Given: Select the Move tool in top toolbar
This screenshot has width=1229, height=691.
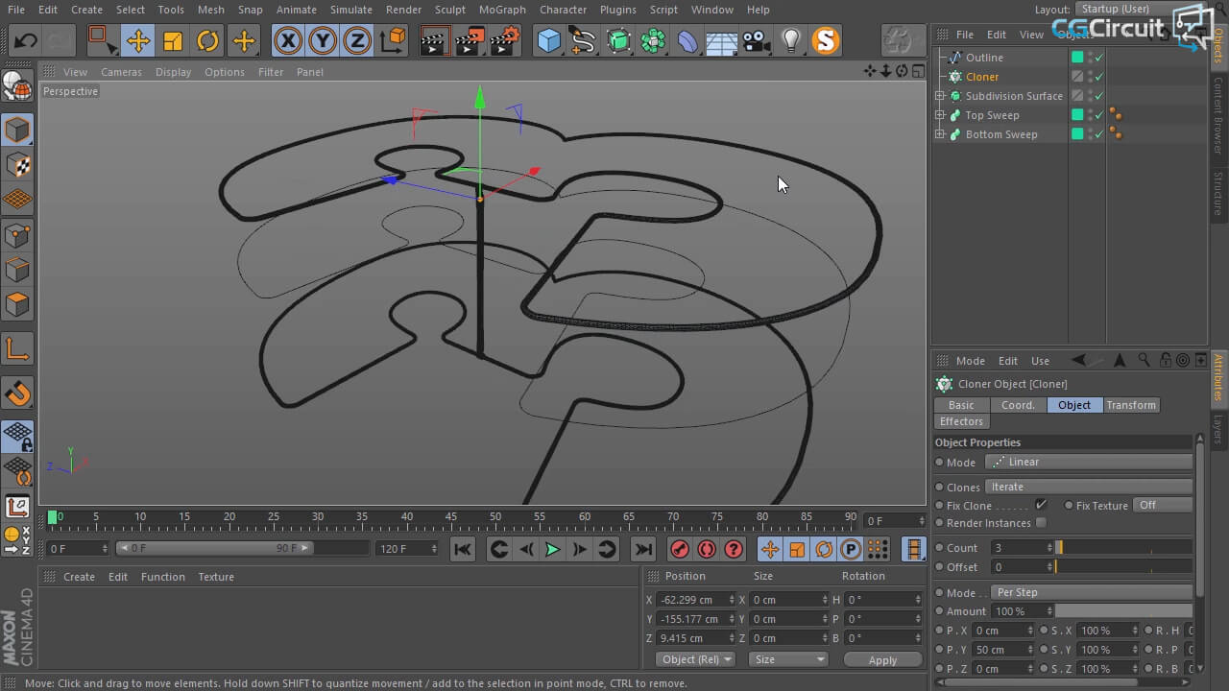Looking at the screenshot, I should 137,40.
